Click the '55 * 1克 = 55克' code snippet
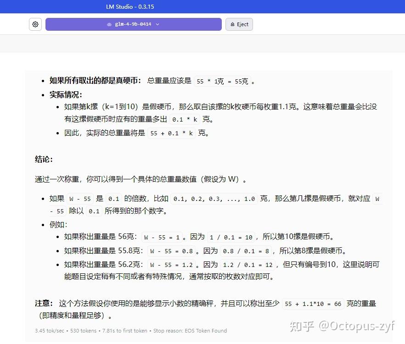 [223, 81]
